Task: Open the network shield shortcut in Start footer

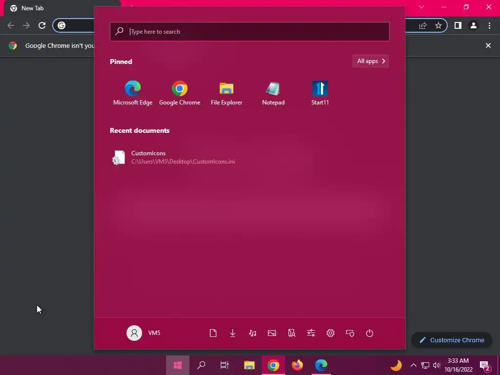Action: tap(350, 333)
